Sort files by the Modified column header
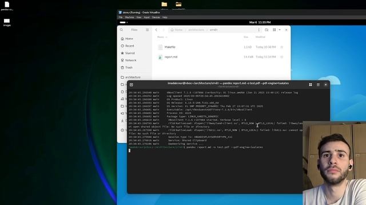This screenshot has width=366, height=205. pyautogui.click(x=260, y=37)
